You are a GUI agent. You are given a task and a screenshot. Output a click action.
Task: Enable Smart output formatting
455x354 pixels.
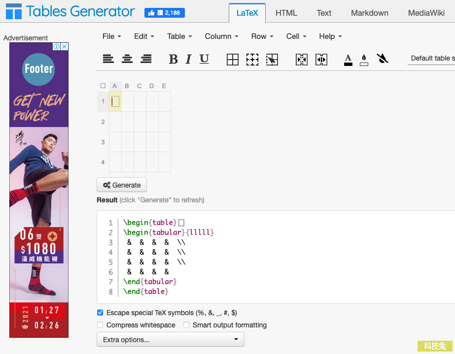point(186,325)
